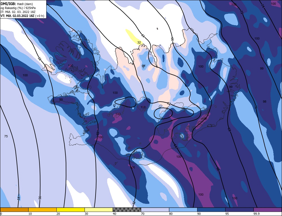Click the '70' contour label on east isoline

[255, 107]
